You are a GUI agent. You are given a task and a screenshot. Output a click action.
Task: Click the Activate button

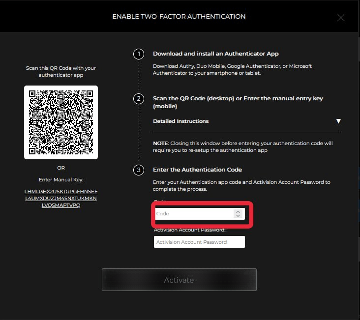click(179, 280)
